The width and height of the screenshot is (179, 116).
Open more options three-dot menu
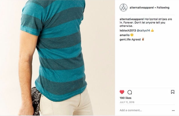pos(173,111)
